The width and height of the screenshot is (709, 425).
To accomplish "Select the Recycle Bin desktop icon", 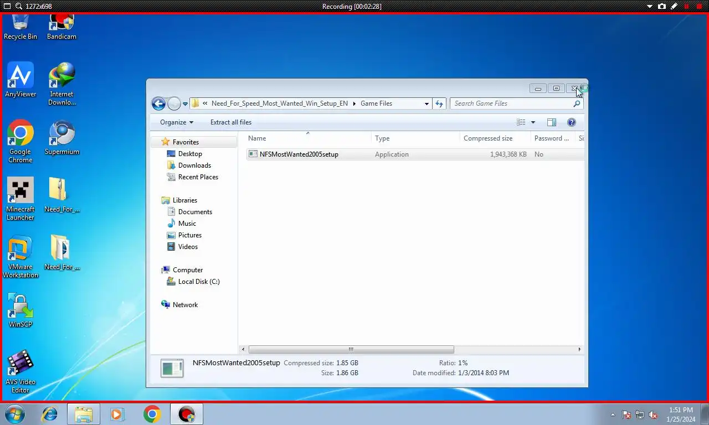I will point(20,28).
